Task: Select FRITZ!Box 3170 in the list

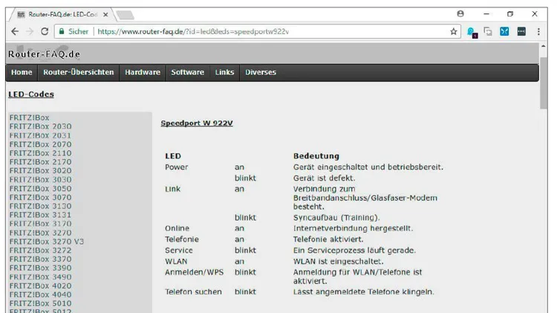Action: [41, 224]
